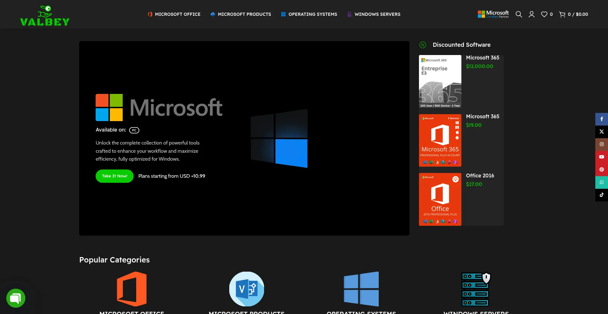Open the Microsoft 365 $19.00 product link
This screenshot has height=314, width=608.
tap(483, 116)
